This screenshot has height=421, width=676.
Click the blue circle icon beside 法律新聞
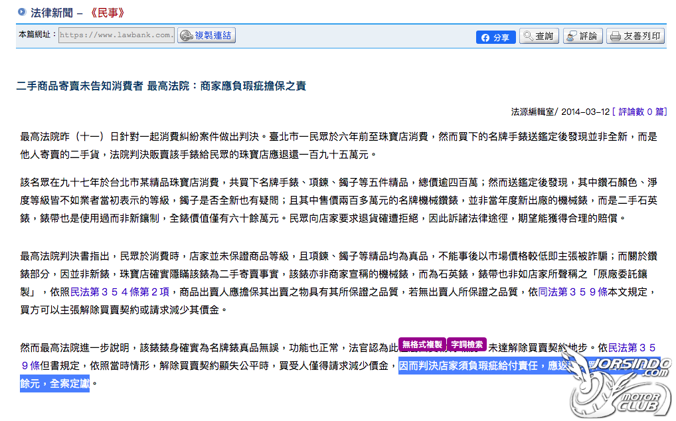click(21, 12)
